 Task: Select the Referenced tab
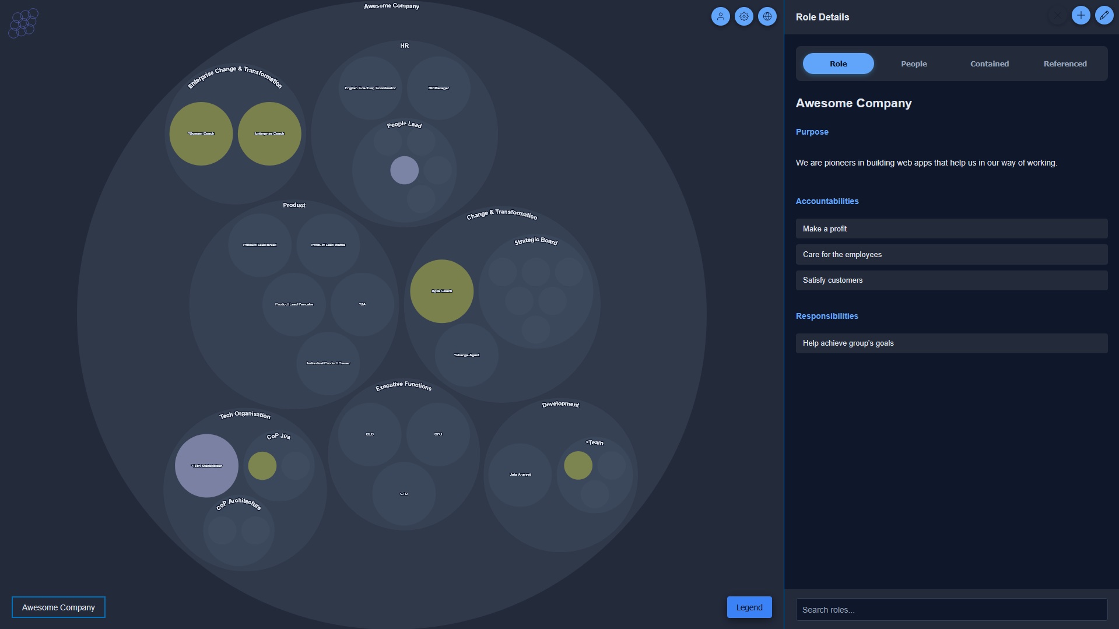click(1065, 64)
